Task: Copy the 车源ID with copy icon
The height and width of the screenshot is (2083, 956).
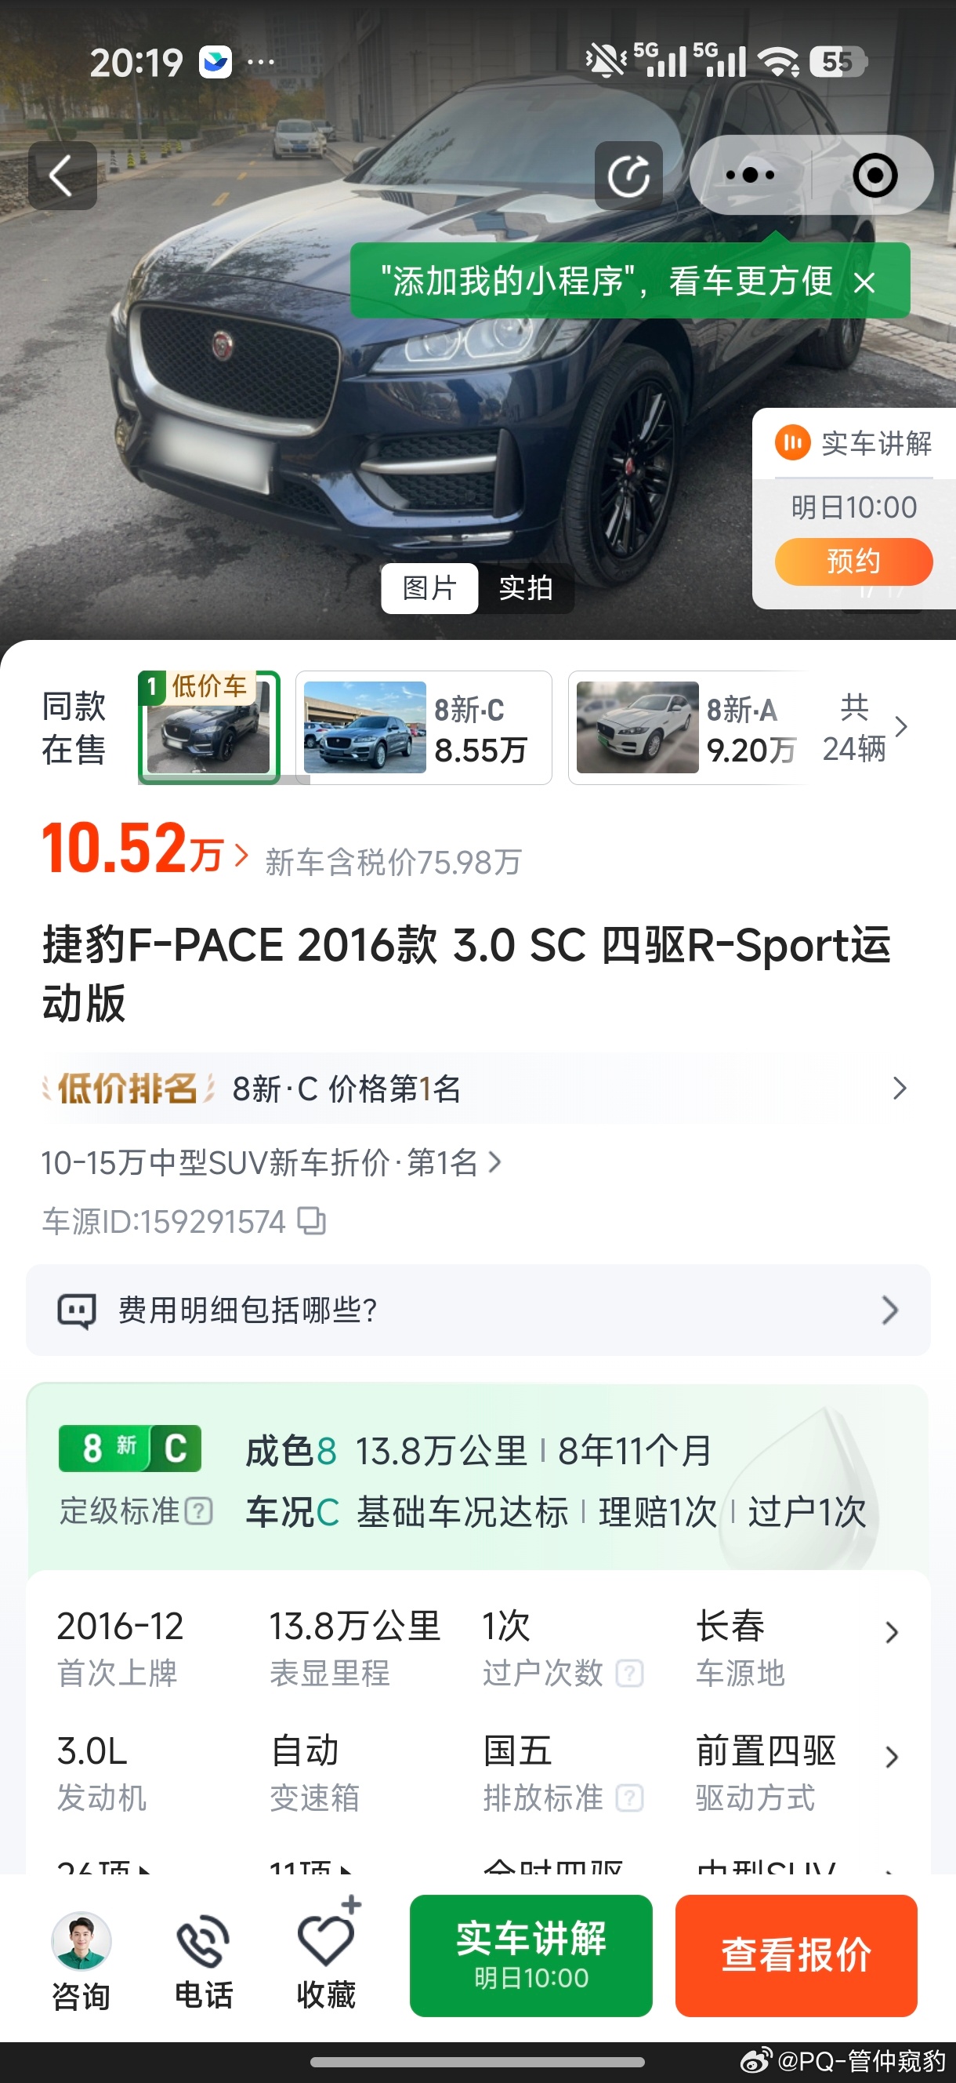Action: point(312,1221)
